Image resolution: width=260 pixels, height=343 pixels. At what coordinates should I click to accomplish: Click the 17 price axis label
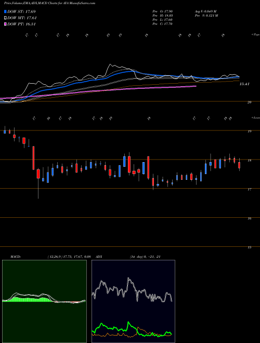[249, 190]
